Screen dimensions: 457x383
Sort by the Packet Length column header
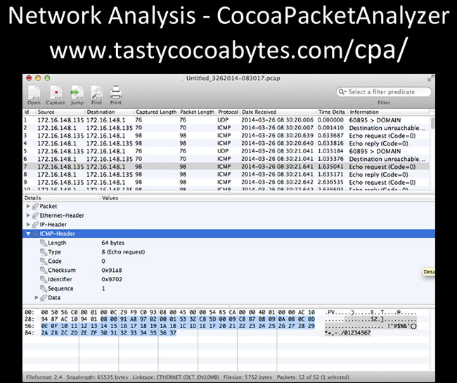coord(197,112)
